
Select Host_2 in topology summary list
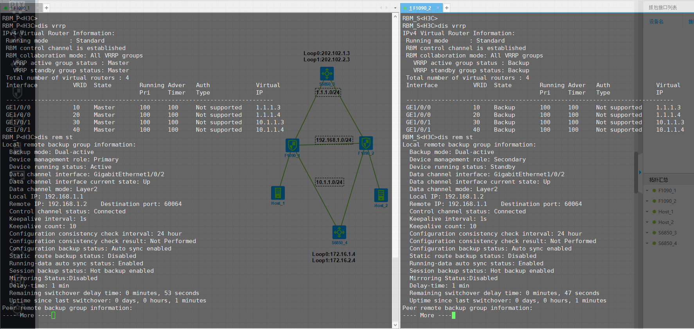click(665, 222)
